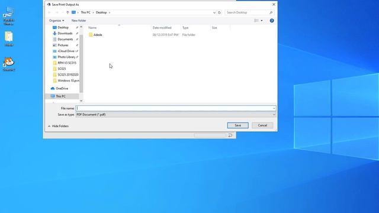Expand the view options dropdown arrow
This screenshot has height=213, width=379.
(x=262, y=21)
